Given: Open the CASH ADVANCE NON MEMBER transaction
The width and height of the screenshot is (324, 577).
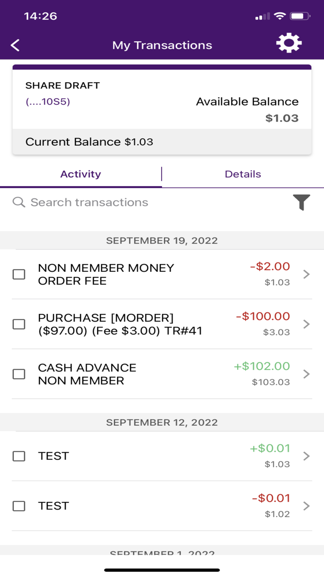Looking at the screenshot, I should (x=162, y=374).
